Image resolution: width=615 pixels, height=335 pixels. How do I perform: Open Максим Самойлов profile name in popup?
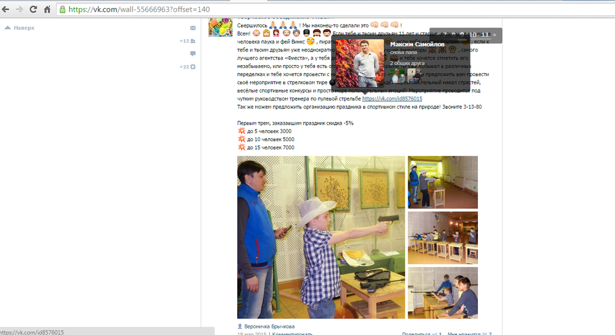(x=416, y=44)
